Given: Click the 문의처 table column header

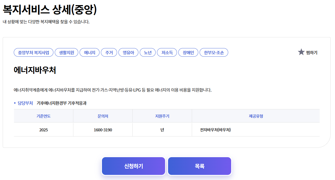Looking at the screenshot, I should pos(103,116).
